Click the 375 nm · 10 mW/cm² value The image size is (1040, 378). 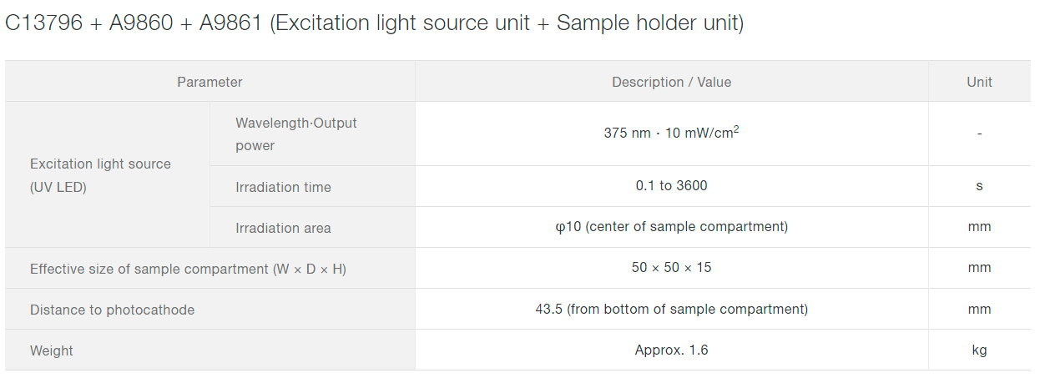click(x=671, y=134)
